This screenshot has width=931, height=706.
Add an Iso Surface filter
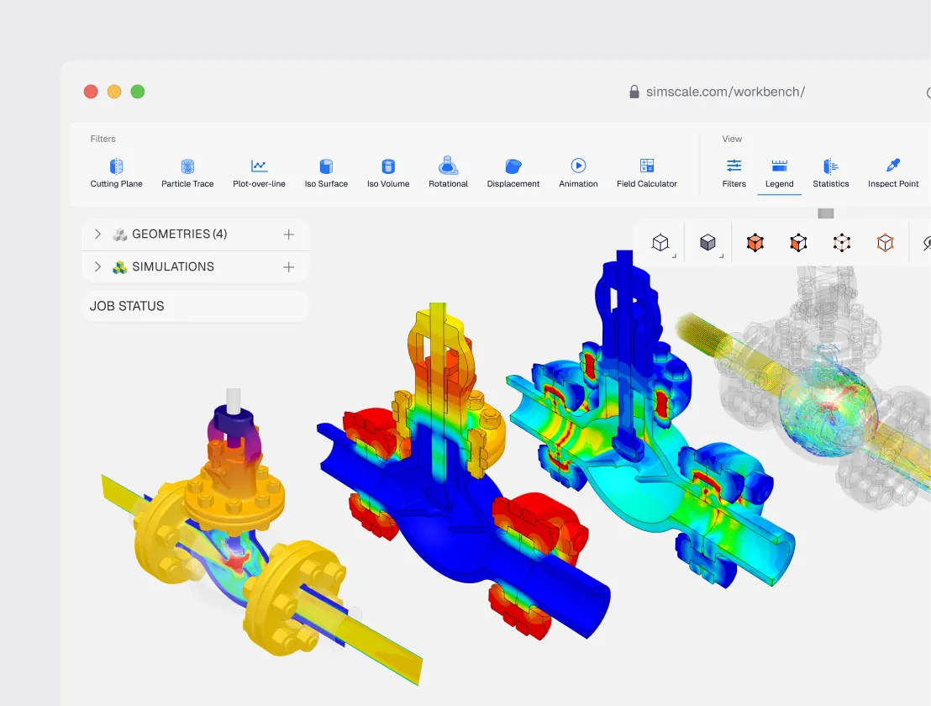[x=326, y=173]
